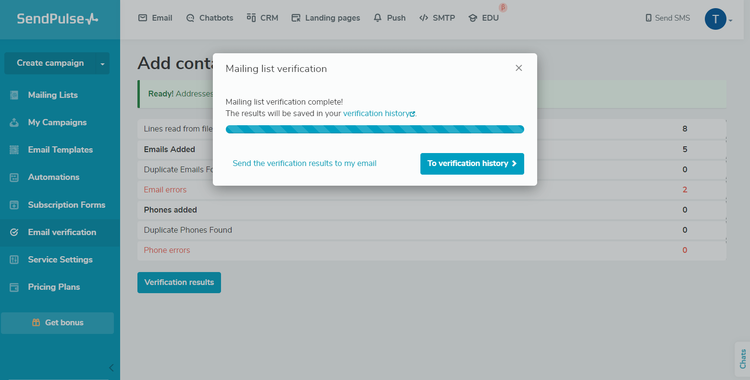Expand the Create campaign dropdown arrow
The width and height of the screenshot is (750, 380).
pos(102,63)
